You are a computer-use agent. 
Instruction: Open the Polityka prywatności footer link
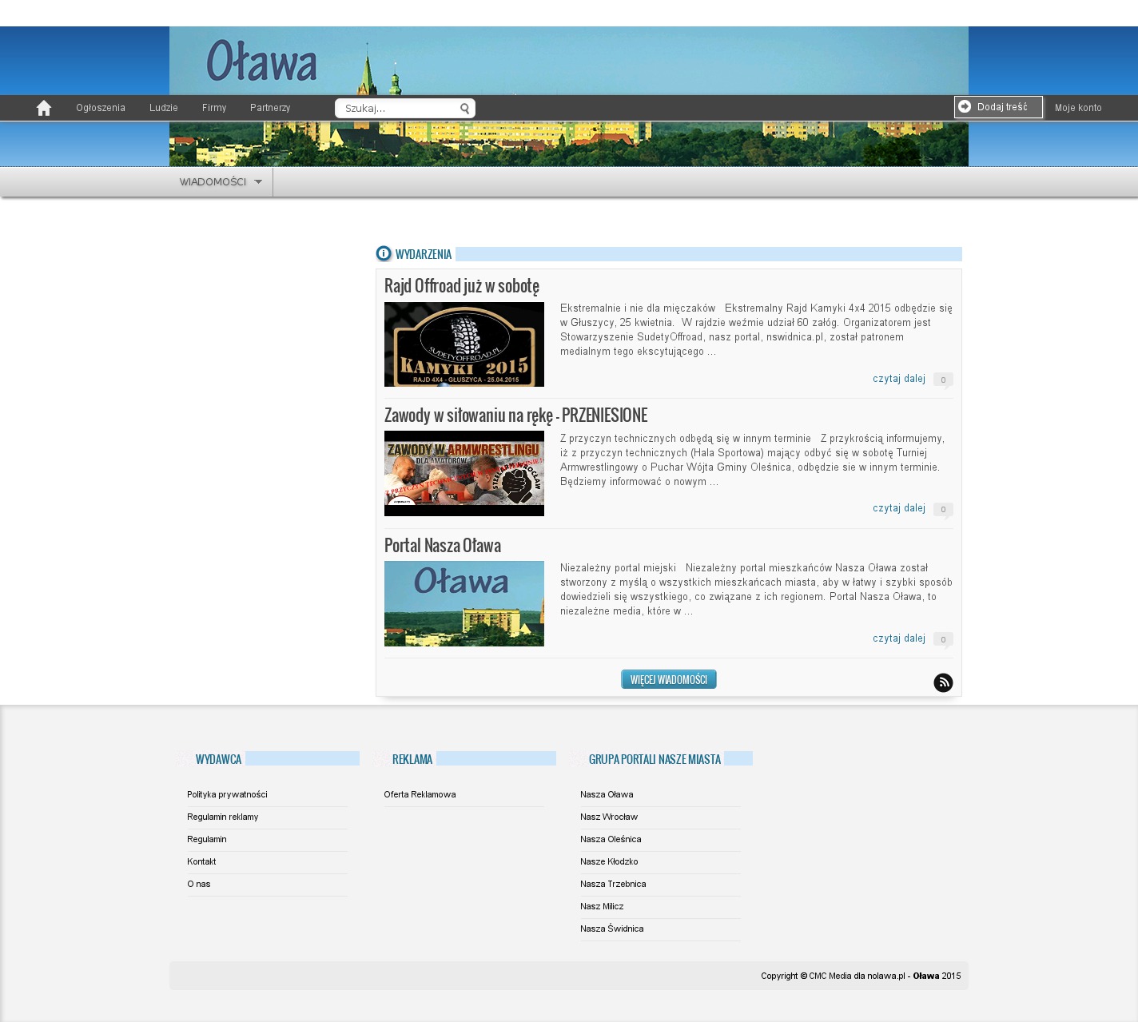pyautogui.click(x=227, y=794)
